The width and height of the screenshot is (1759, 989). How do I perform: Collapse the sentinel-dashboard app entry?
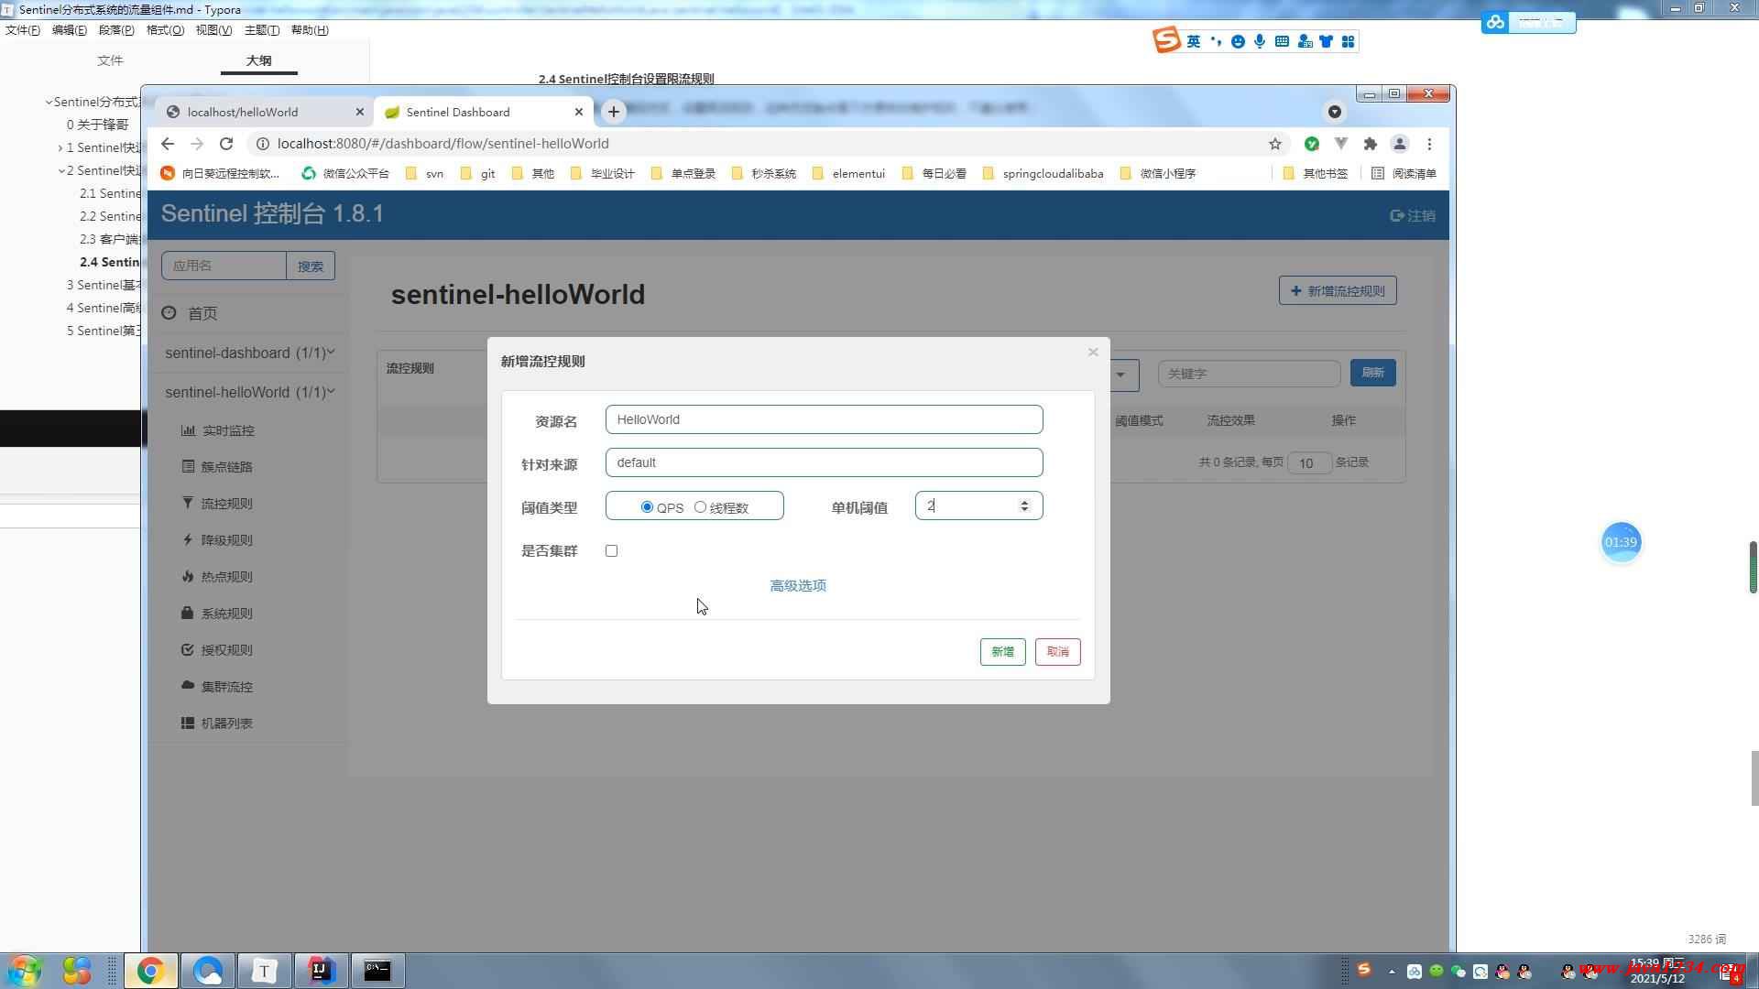point(249,353)
